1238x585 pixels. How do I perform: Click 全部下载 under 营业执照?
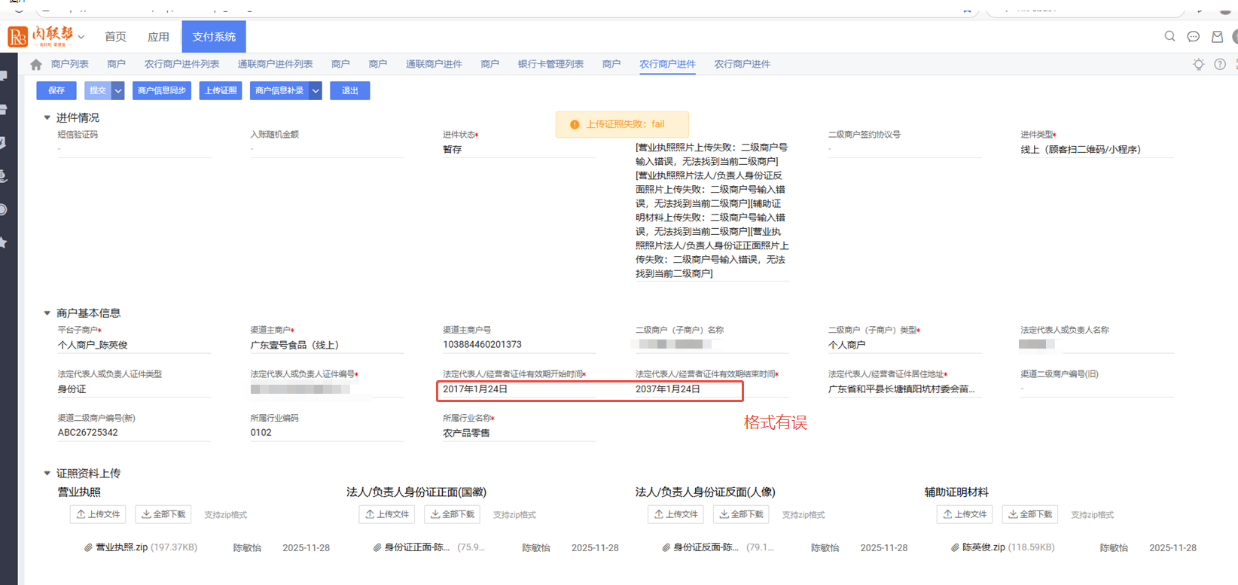point(163,514)
